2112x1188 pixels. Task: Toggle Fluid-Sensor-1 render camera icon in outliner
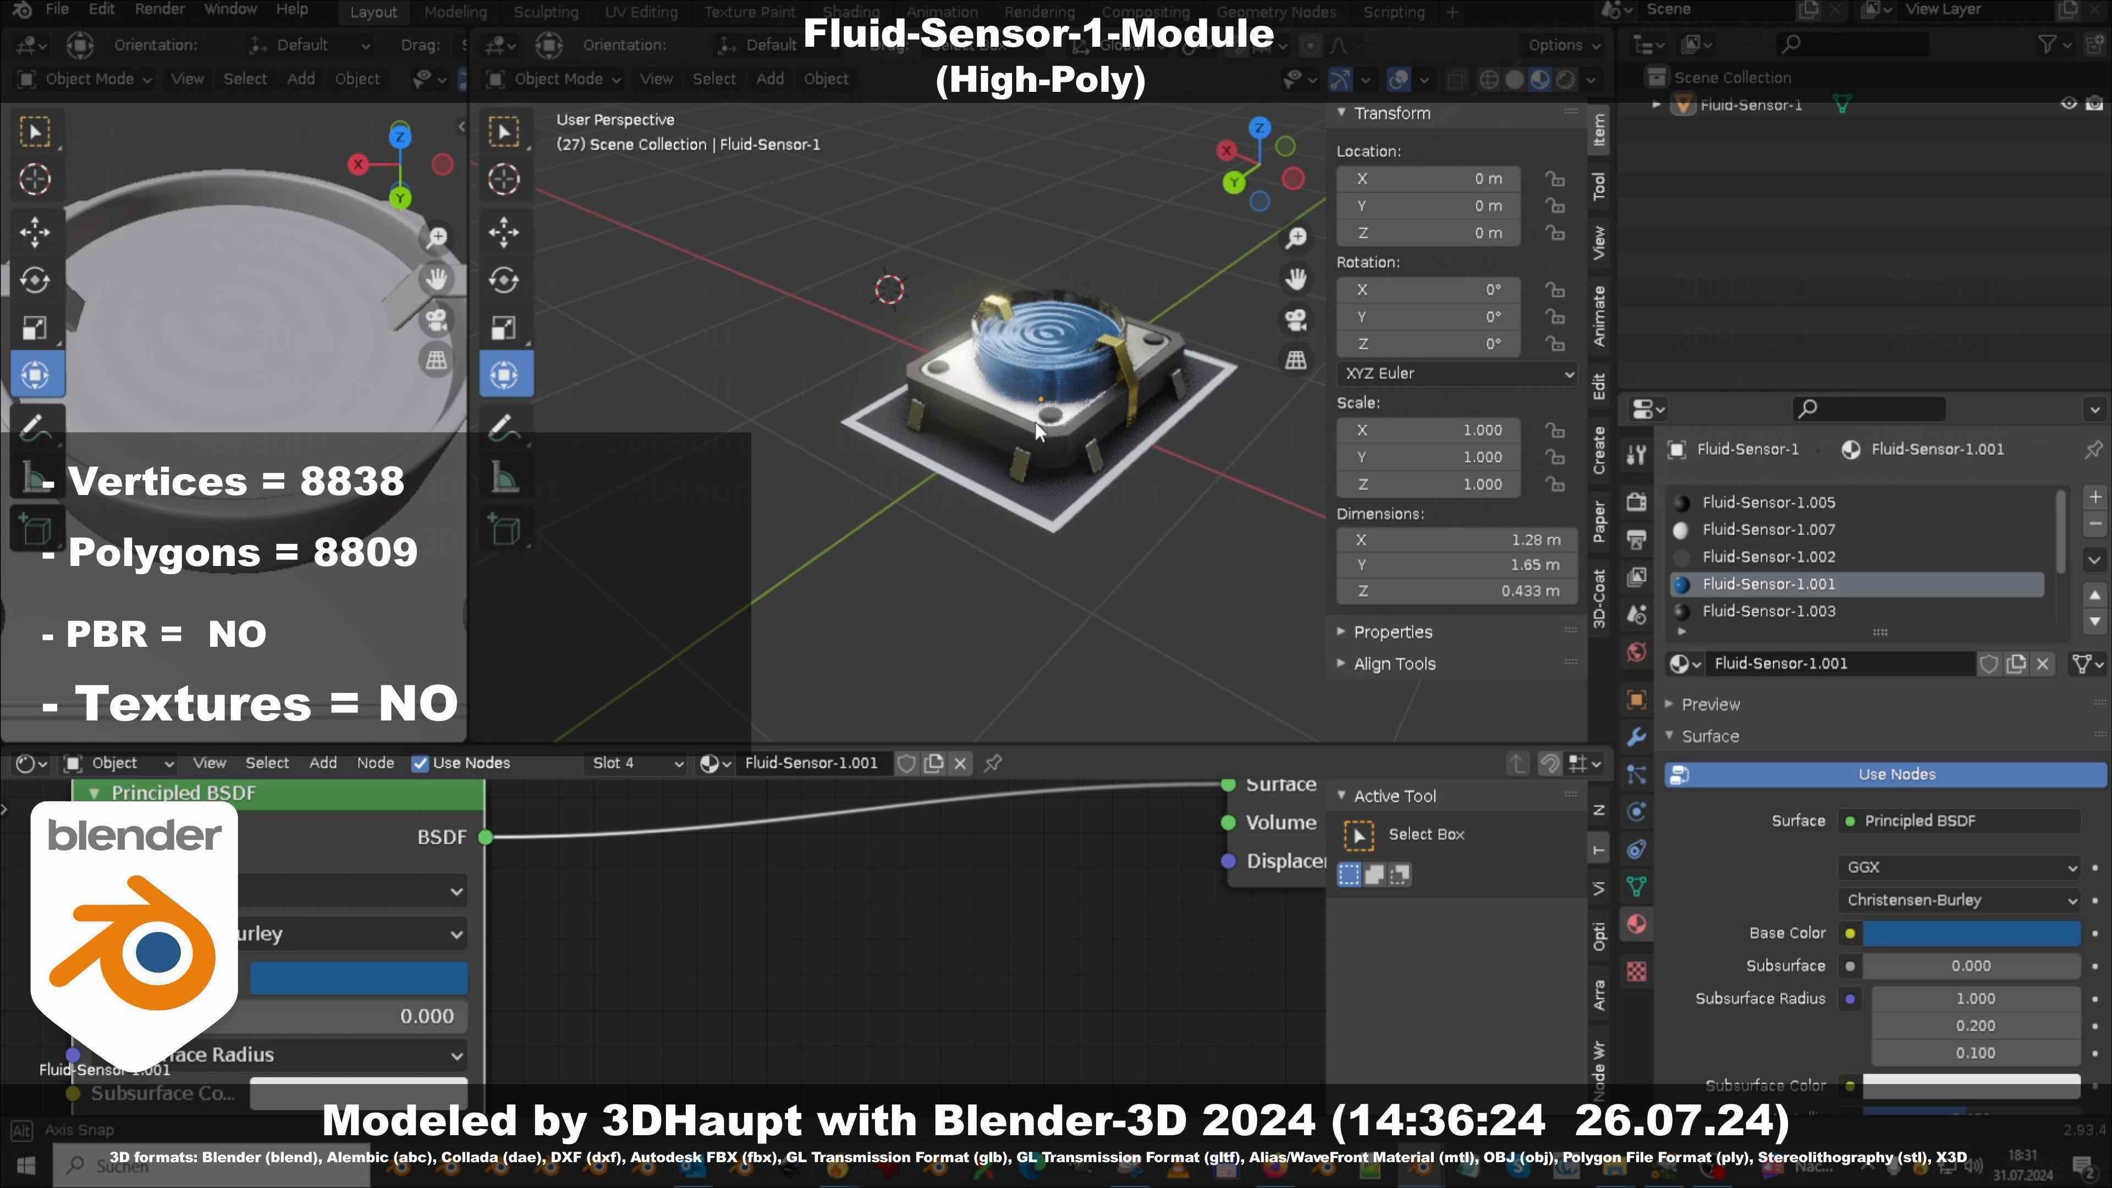point(2095,104)
